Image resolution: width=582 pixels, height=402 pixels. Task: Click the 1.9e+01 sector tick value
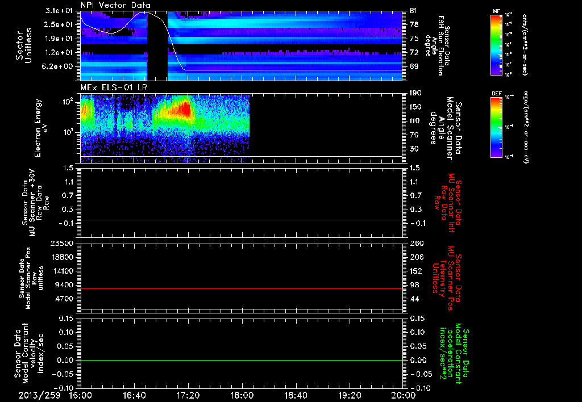point(59,39)
